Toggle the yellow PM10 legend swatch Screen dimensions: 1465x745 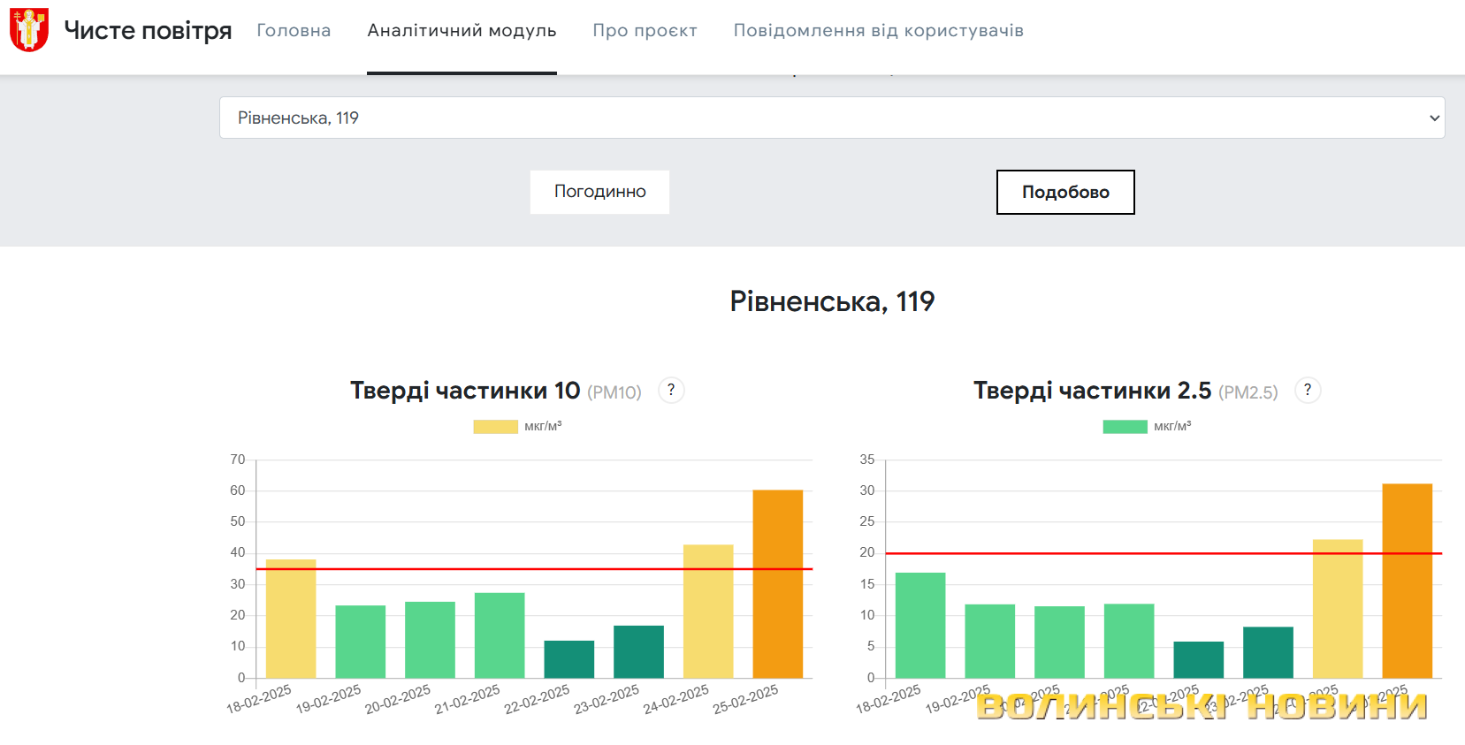(495, 427)
